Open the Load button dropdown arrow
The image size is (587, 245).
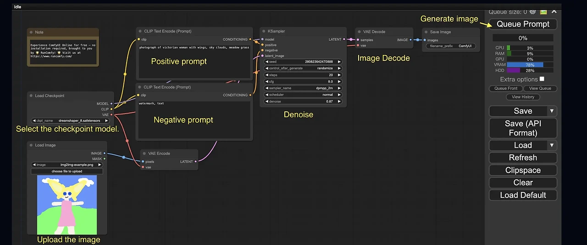pyautogui.click(x=552, y=145)
